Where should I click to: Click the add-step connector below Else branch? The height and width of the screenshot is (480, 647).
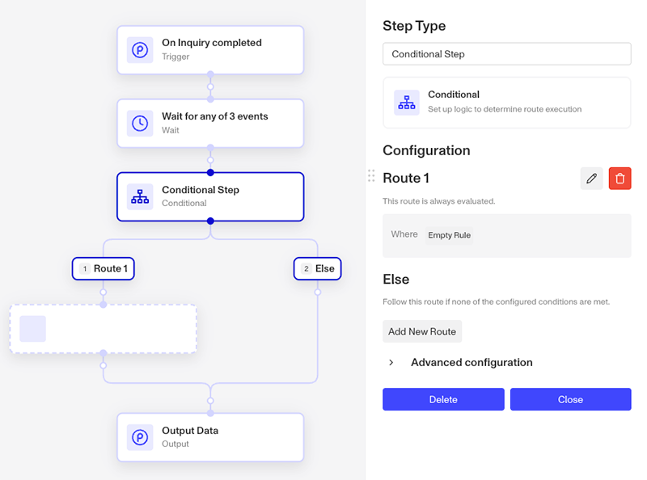(x=317, y=293)
